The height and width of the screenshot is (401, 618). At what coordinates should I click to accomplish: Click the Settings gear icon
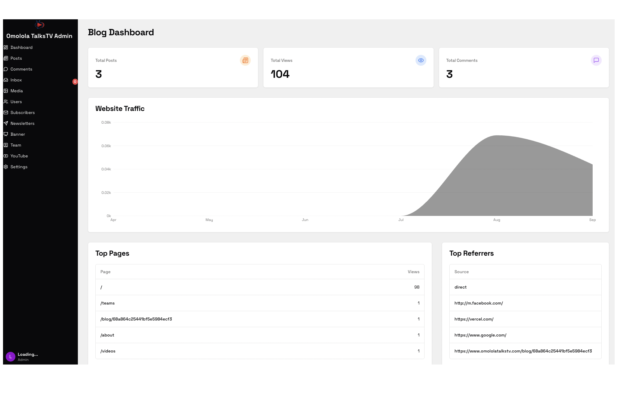point(6,167)
